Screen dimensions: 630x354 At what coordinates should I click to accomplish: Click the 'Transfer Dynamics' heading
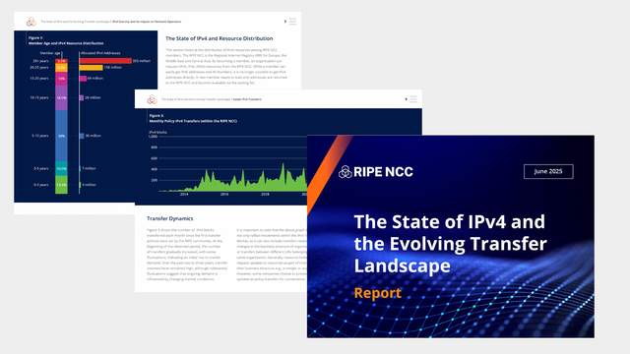click(170, 218)
